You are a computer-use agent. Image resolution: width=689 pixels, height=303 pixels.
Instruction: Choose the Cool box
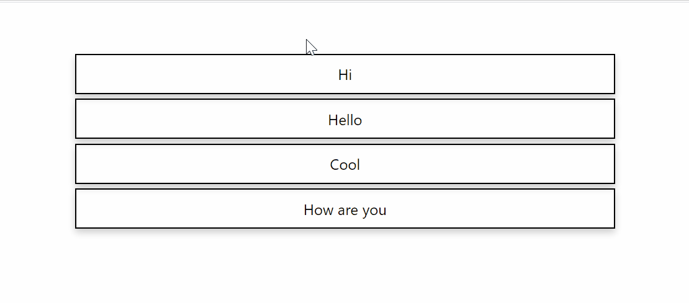(x=345, y=164)
